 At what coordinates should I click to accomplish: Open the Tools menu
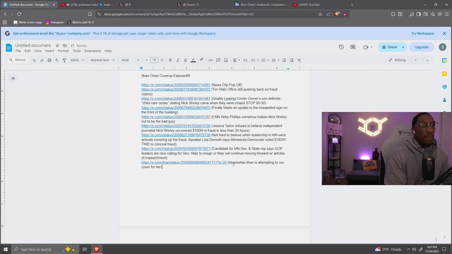(x=77, y=51)
